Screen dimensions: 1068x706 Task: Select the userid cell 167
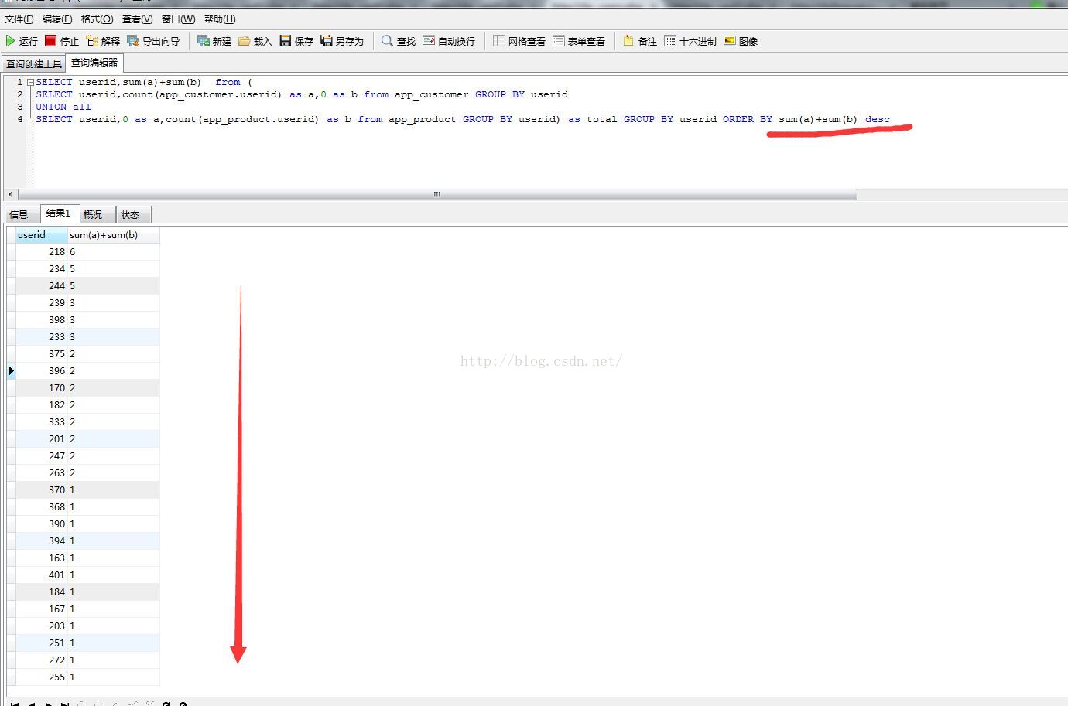point(41,609)
